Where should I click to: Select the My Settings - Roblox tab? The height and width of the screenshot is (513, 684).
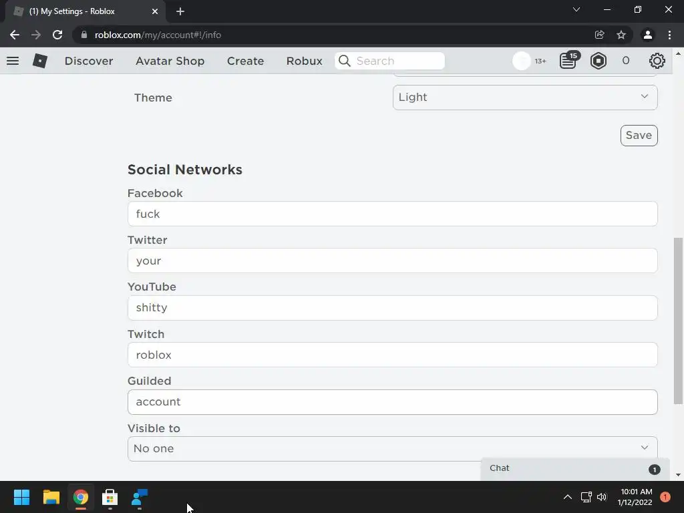85,11
